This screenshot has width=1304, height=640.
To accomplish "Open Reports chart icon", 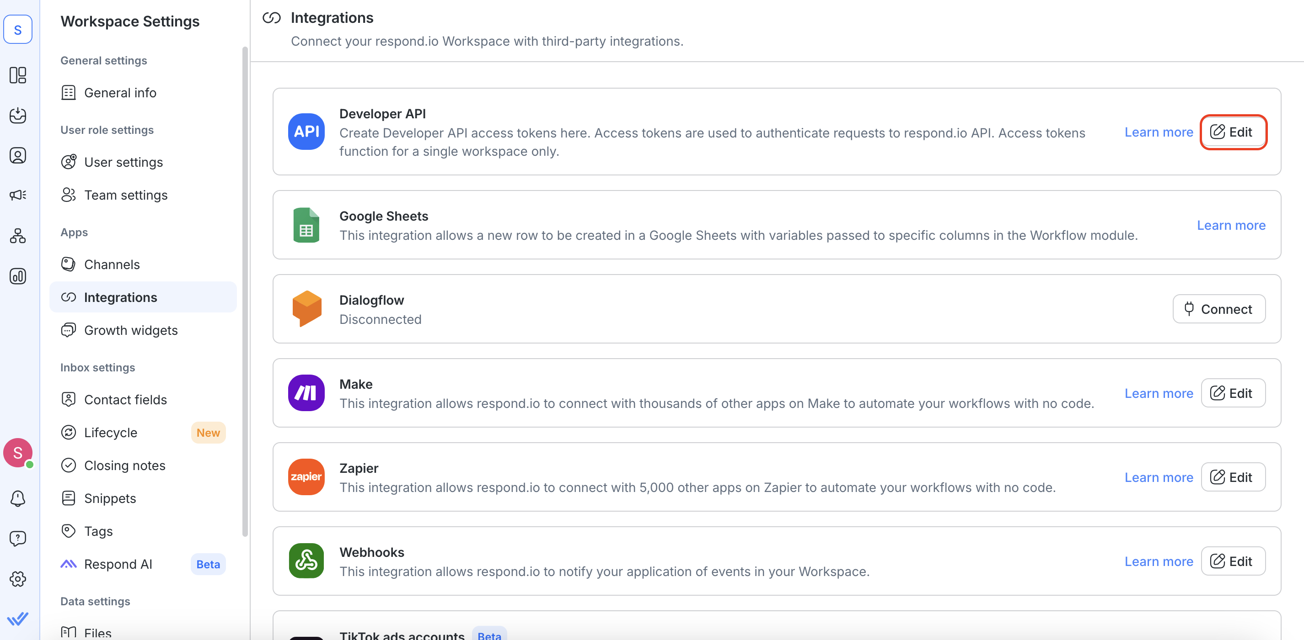I will coord(18,276).
